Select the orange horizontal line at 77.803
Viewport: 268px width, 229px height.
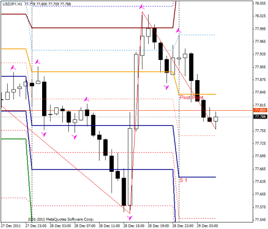coord(127,110)
